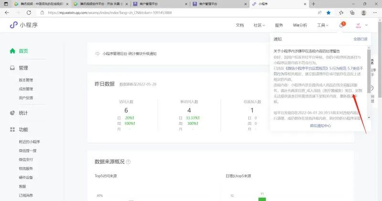Click the Top5访问来源 chart label
The height and width of the screenshot is (201, 382).
pyautogui.click(x=106, y=176)
